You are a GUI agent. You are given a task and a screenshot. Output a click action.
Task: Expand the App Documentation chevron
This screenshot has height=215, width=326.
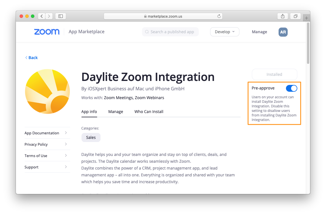click(x=66, y=133)
